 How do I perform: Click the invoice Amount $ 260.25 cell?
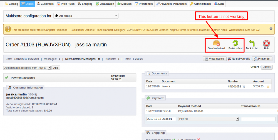[x=258, y=86]
